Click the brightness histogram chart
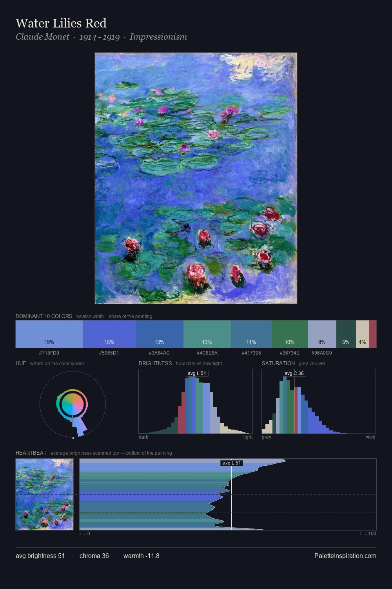This screenshot has height=589, width=392. point(196,401)
